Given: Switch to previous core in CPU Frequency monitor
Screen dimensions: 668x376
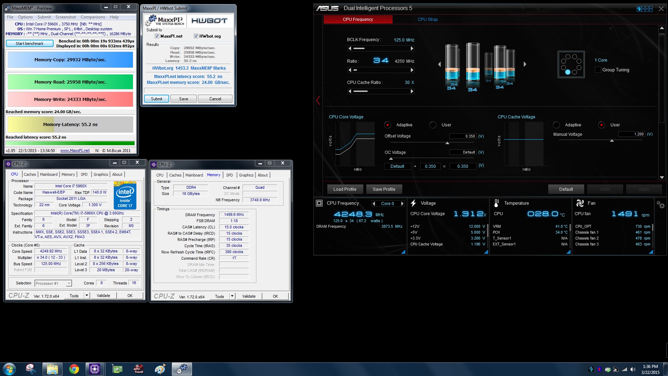Looking at the screenshot, I should coord(374,204).
